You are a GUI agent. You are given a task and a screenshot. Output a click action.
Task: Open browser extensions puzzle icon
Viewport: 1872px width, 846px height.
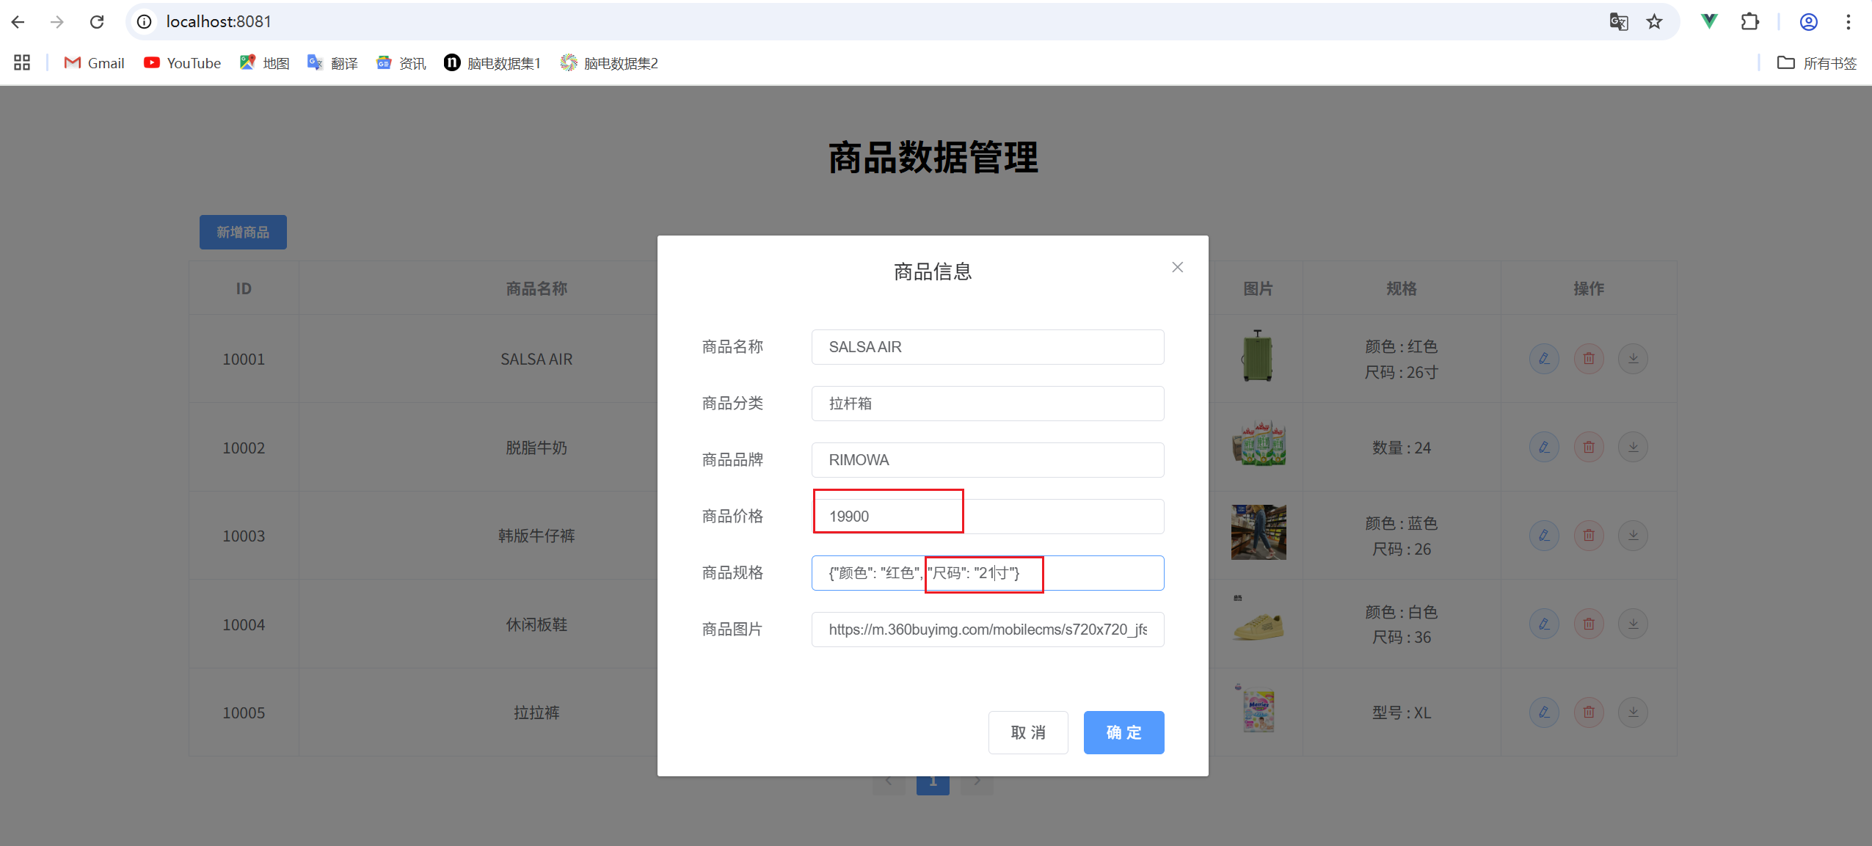coord(1749,22)
